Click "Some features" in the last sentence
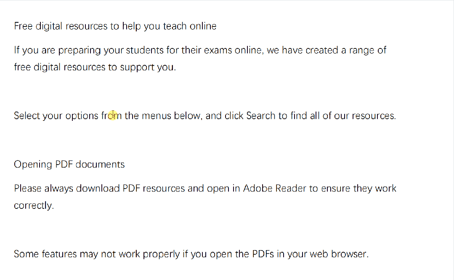Screen dimensions: 454x280 click(45, 254)
